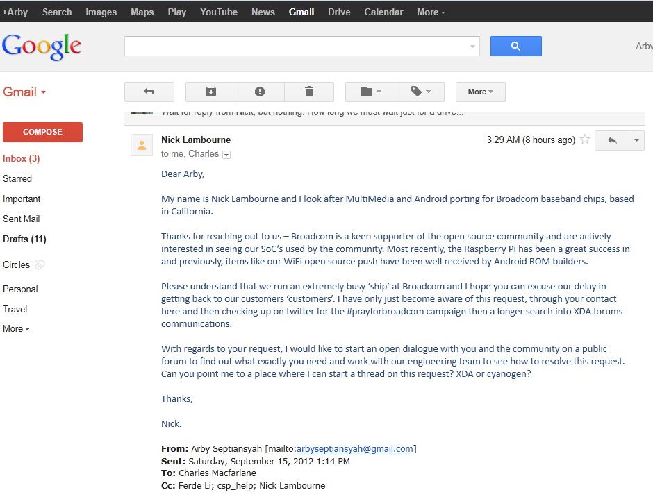
Task: Click the 'Sent: Saturday, September 15, 2012' line
Action: point(256,461)
